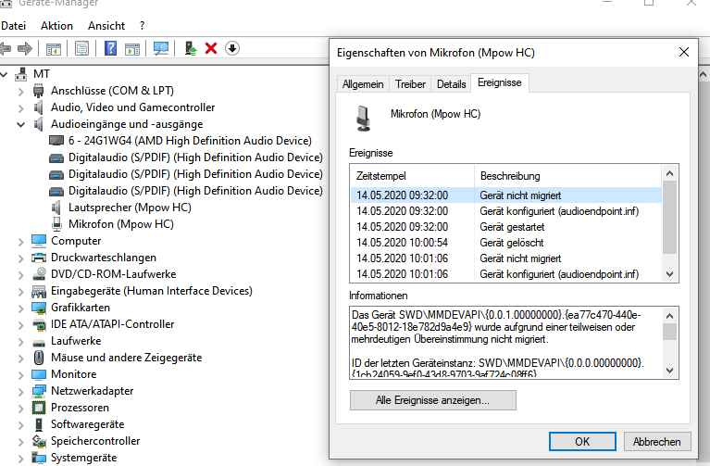Click the IDE ATA/ATAPI-Controller icon

point(39,324)
